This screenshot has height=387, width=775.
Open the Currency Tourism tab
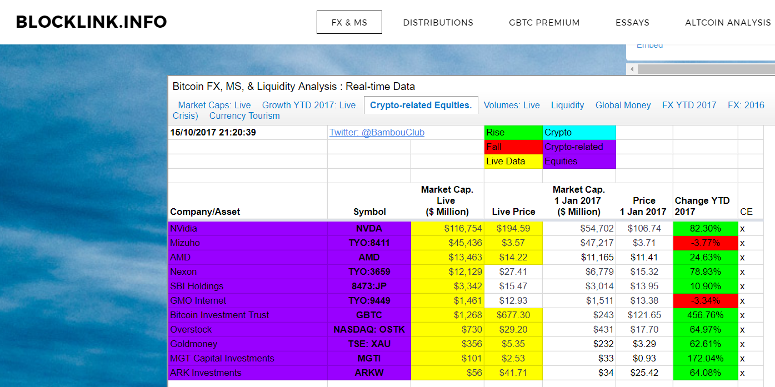pos(244,116)
